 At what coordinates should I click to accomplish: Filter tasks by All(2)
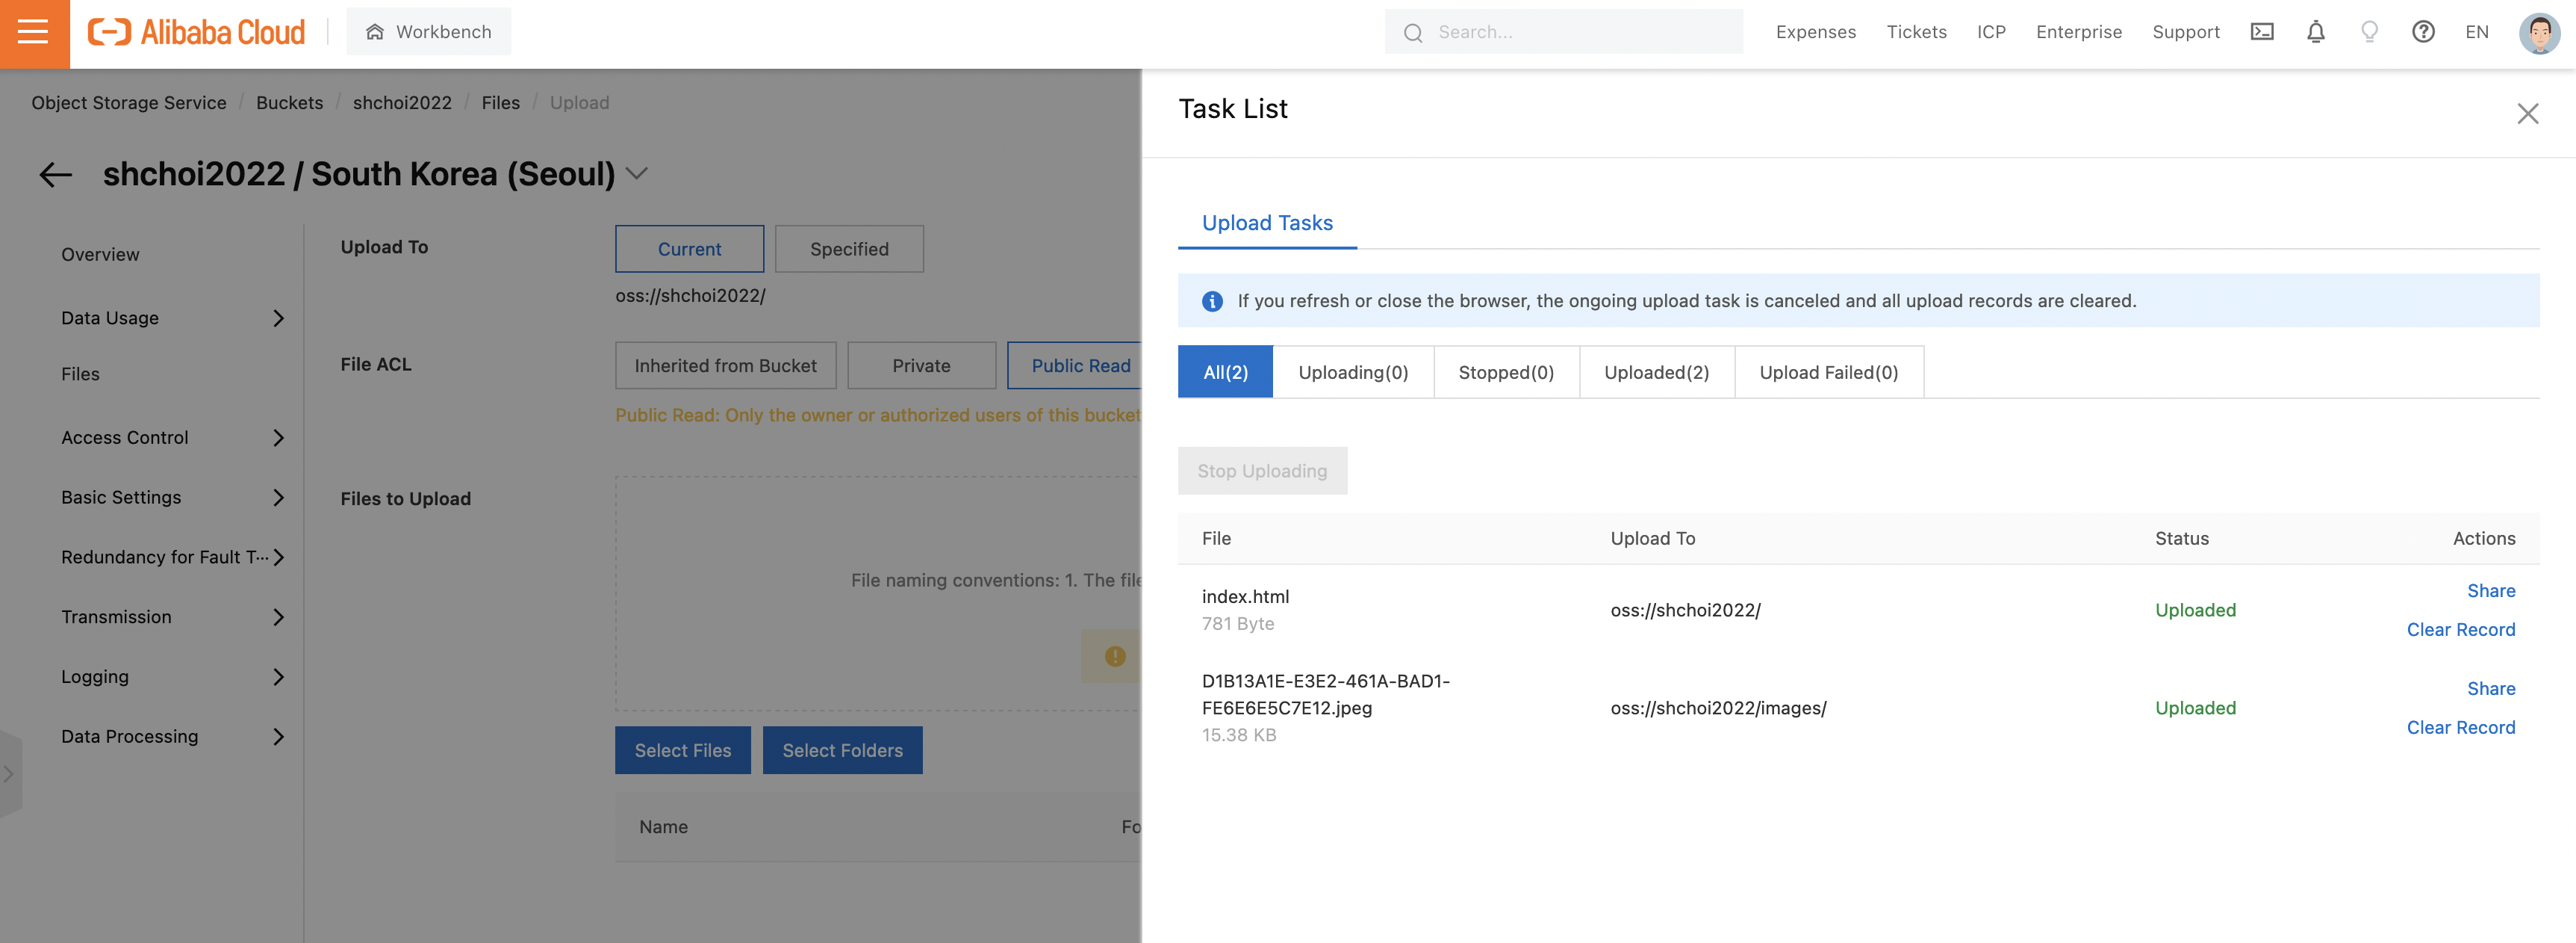click(1225, 372)
